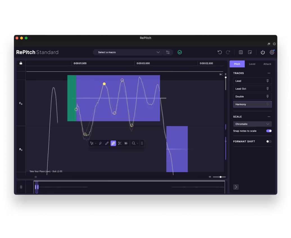Click the vertical zoom arrows icon

[x=226, y=74]
